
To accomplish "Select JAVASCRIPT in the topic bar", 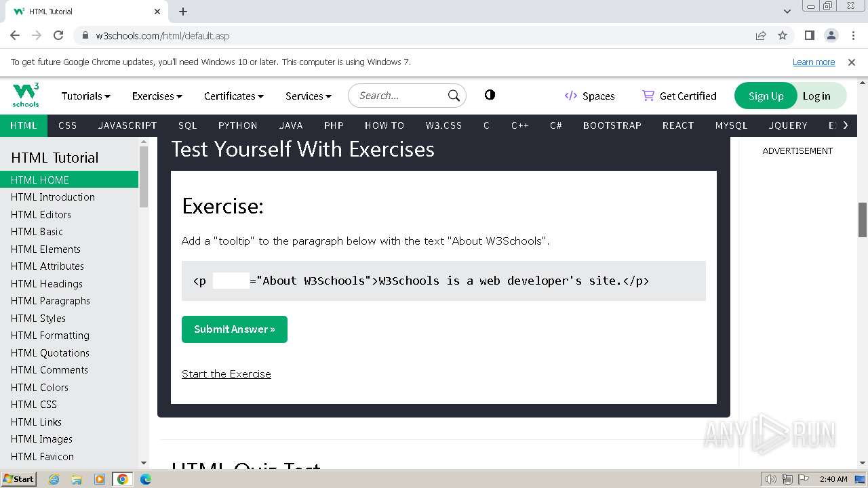I will pos(127,125).
